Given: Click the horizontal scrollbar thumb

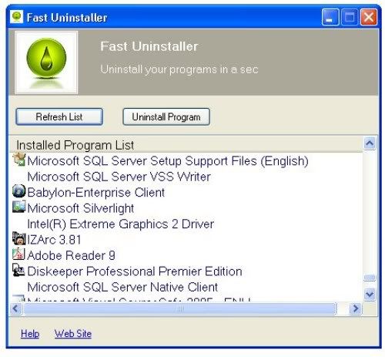Looking at the screenshot, I should (180, 308).
